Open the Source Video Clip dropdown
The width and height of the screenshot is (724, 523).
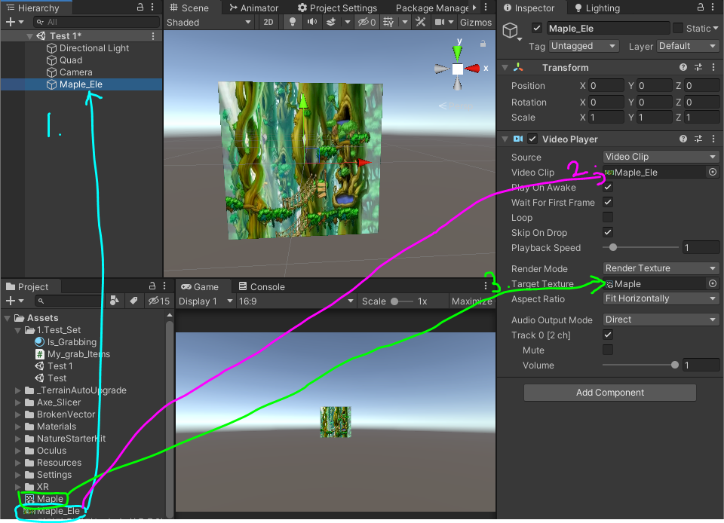661,157
